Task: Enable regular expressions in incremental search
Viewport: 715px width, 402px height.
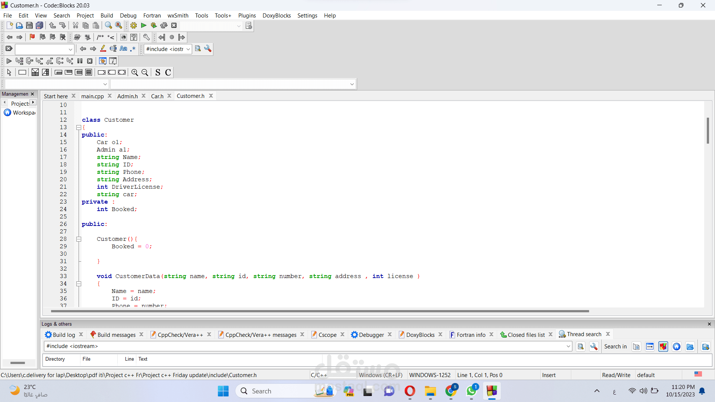Action: click(133, 49)
